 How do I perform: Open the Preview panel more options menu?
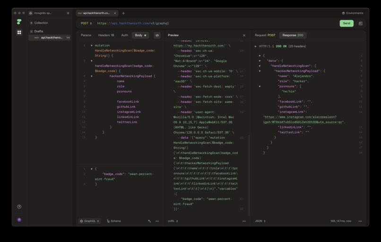point(244,221)
